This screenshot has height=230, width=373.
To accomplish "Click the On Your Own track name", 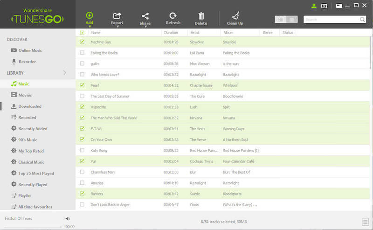I will pos(101,140).
